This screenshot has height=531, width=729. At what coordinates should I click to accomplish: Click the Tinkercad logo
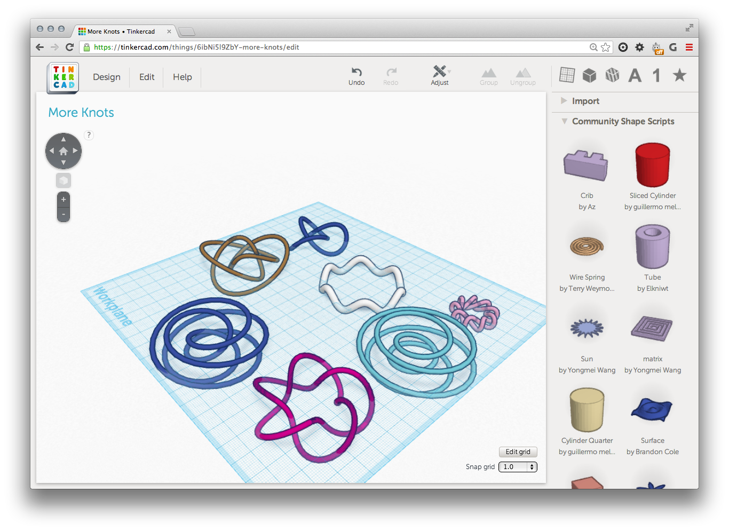[x=63, y=78]
